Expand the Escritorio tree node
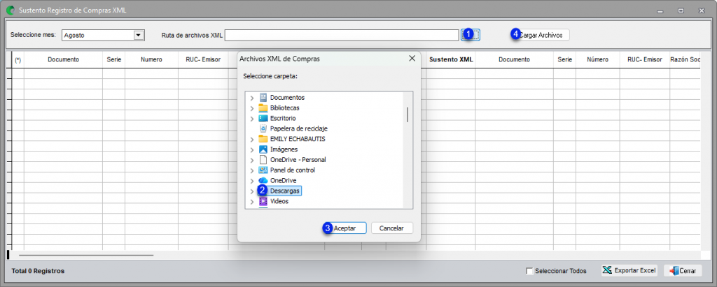717x287 pixels. pos(251,119)
